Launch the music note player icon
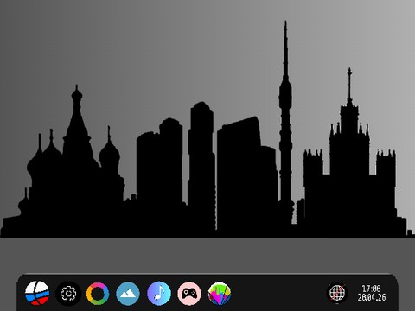 click(x=159, y=294)
